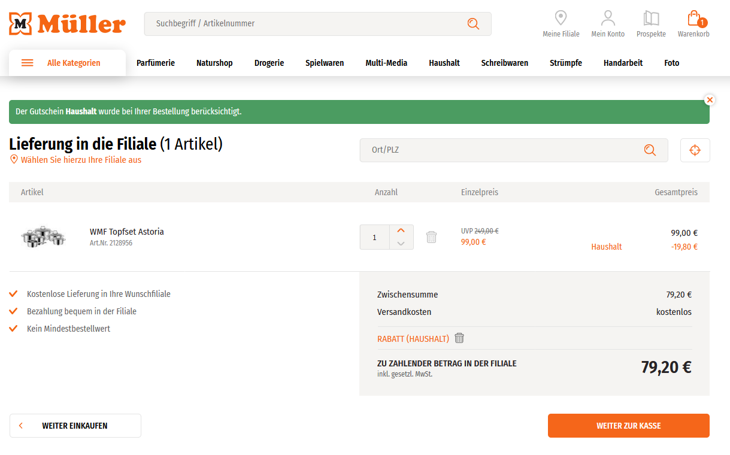
Task: Open Meine Filiale store locator
Action: point(561,24)
